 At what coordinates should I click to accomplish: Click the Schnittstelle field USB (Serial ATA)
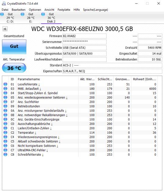click(85, 48)
